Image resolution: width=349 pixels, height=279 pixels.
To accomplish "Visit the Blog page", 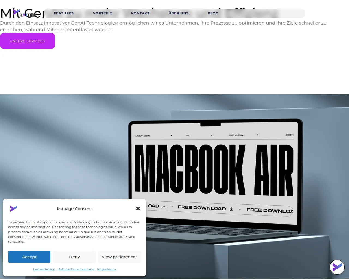I will [x=213, y=13].
